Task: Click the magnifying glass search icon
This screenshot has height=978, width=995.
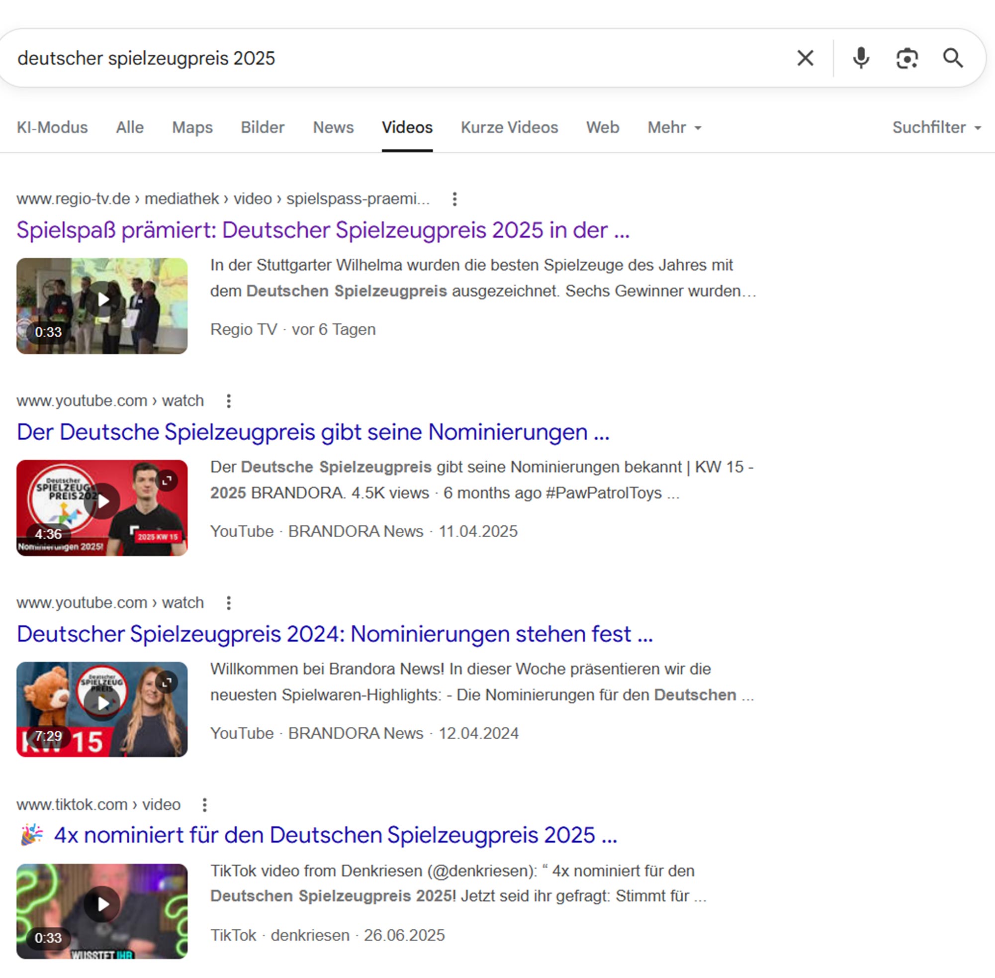Action: point(953,58)
